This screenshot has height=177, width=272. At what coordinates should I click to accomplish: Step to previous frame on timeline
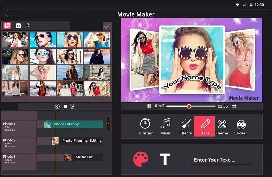coord(57,106)
